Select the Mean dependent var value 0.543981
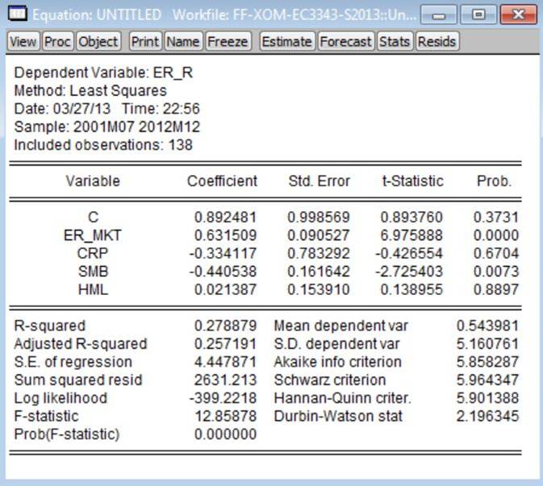Viewport: 543px width, 486px height. (x=487, y=326)
